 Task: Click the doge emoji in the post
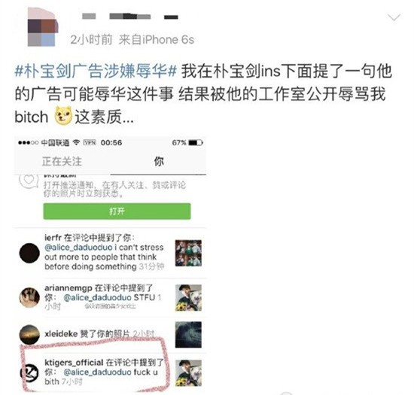click(x=63, y=115)
